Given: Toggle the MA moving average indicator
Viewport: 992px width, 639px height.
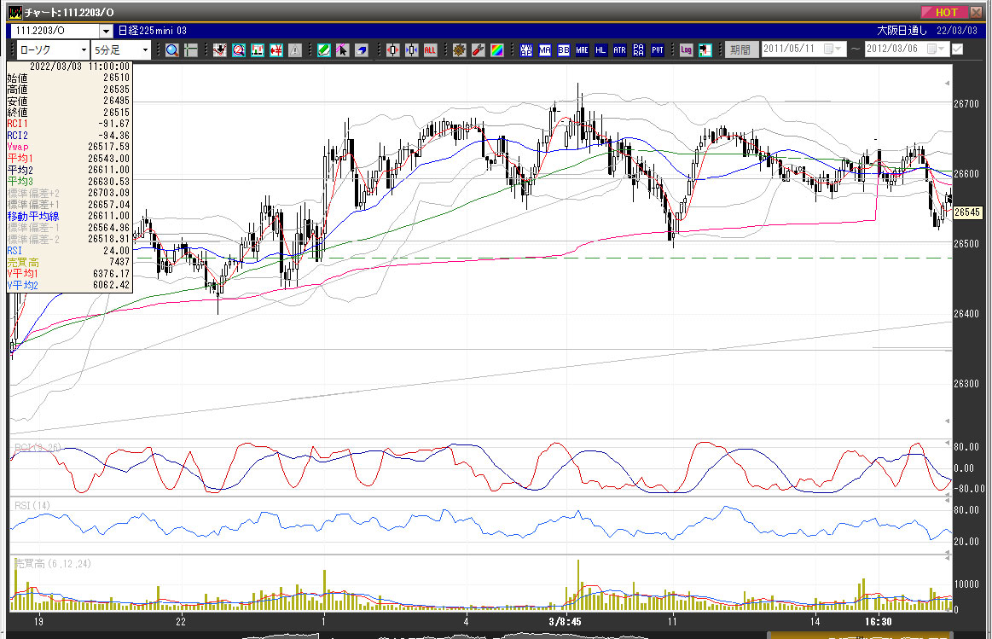Looking at the screenshot, I should (545, 50).
